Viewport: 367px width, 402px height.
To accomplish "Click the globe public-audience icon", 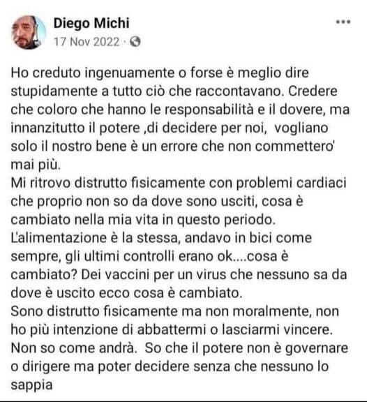I will coord(135,42).
